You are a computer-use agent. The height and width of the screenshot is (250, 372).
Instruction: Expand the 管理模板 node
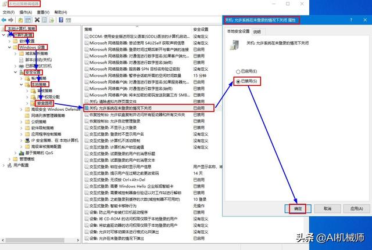pyautogui.click(x=9, y=159)
